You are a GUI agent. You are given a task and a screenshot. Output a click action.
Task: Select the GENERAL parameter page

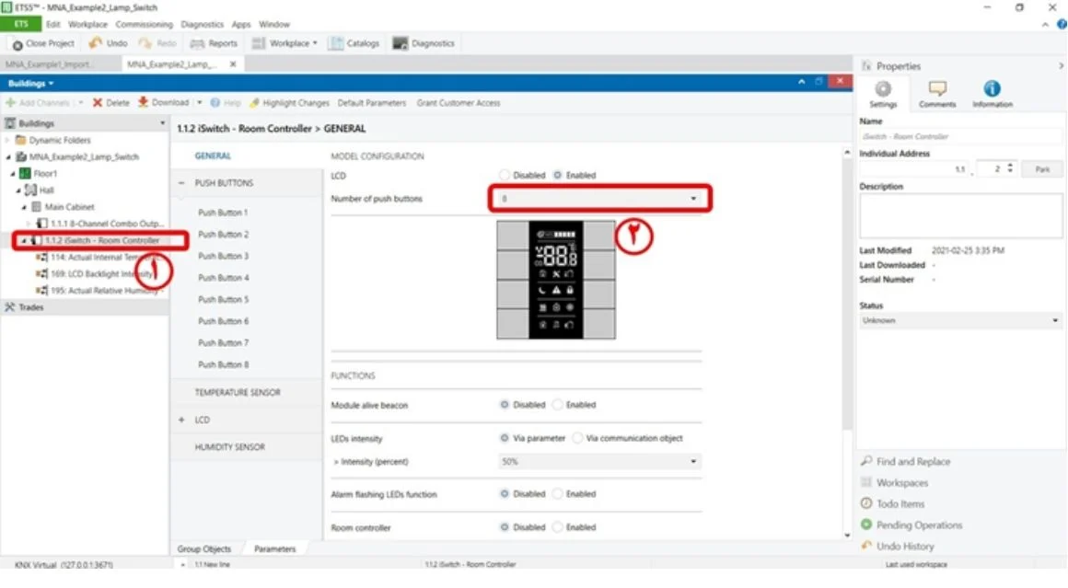pos(213,156)
